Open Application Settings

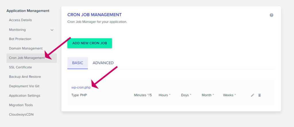[25, 96]
